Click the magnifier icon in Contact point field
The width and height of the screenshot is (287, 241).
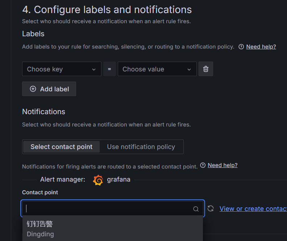pos(196,209)
